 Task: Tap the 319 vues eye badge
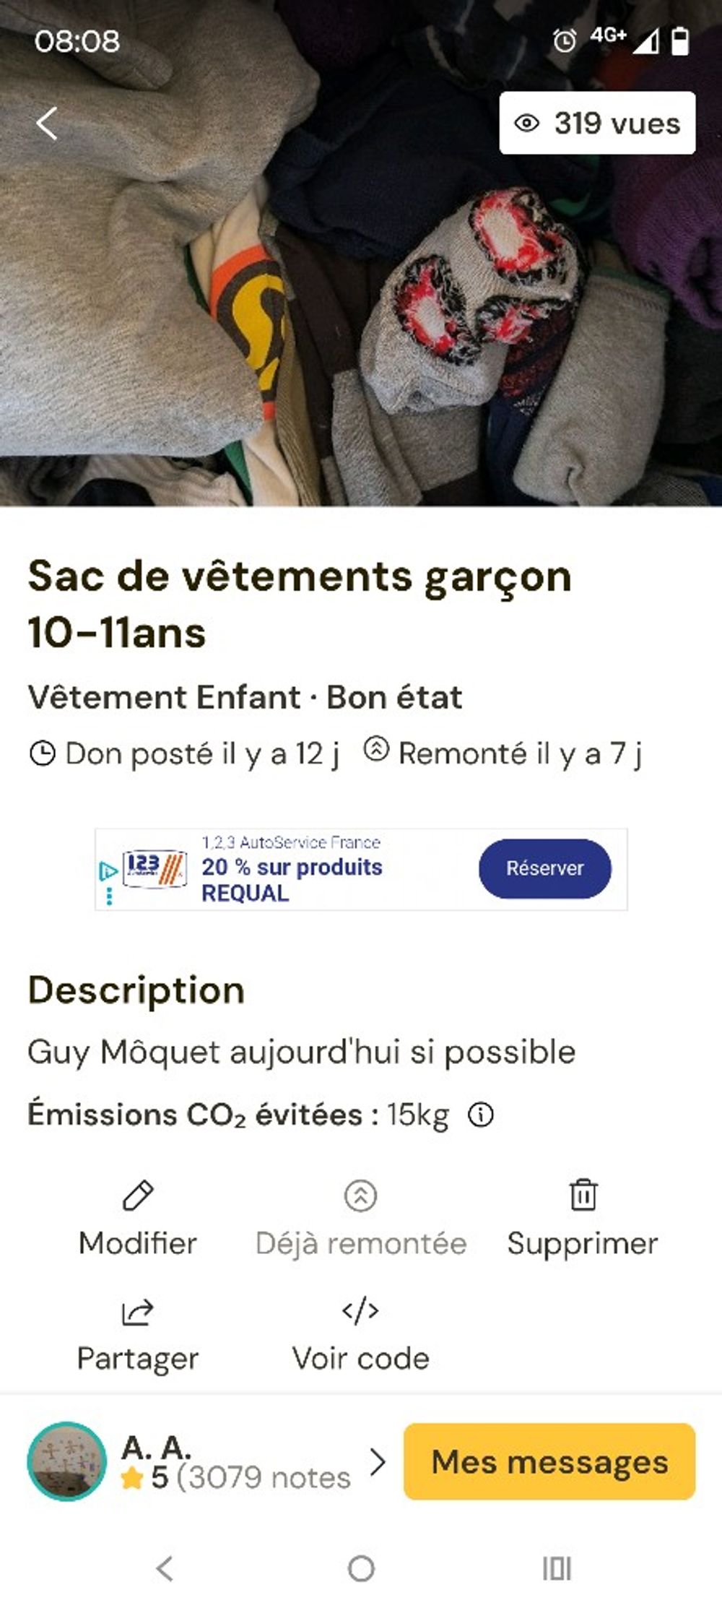597,123
